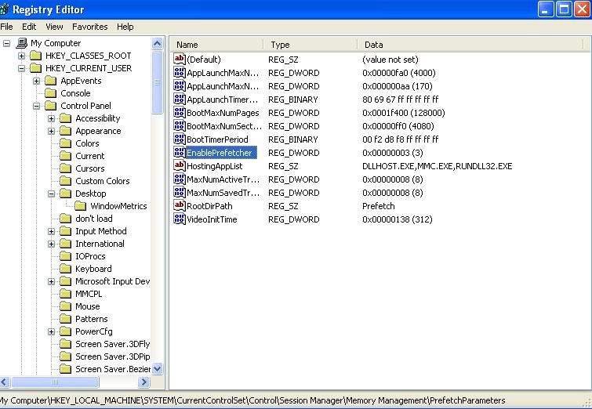Click data value 0x0001f400 (128000)
This screenshot has width=592, height=409.
[404, 113]
